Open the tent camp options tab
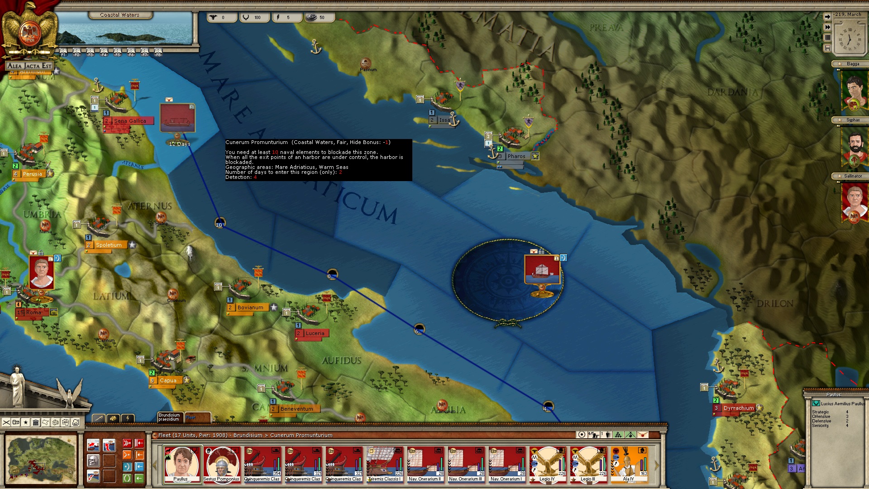869x489 pixels. (x=113, y=418)
